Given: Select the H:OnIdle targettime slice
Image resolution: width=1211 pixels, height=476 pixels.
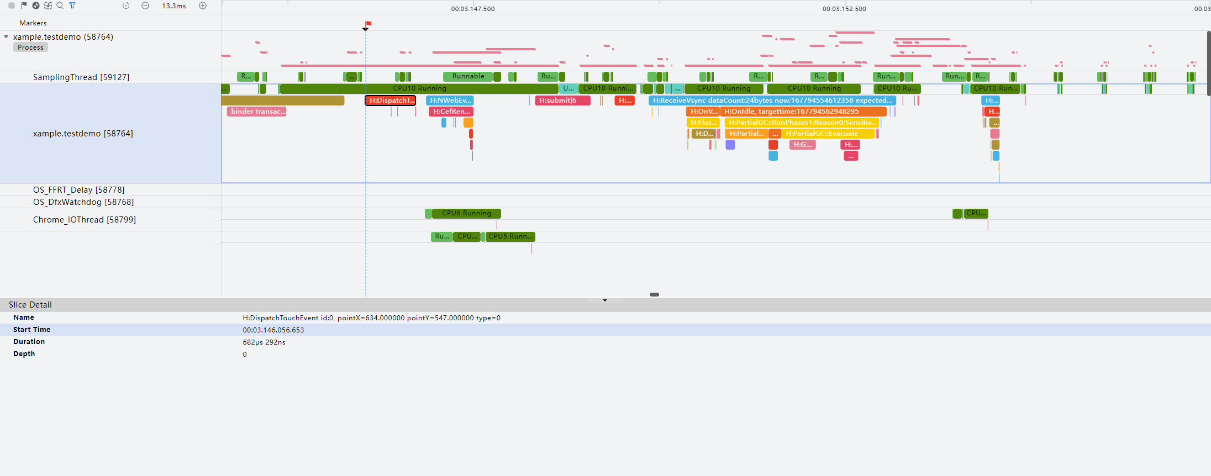Looking at the screenshot, I should point(803,112).
